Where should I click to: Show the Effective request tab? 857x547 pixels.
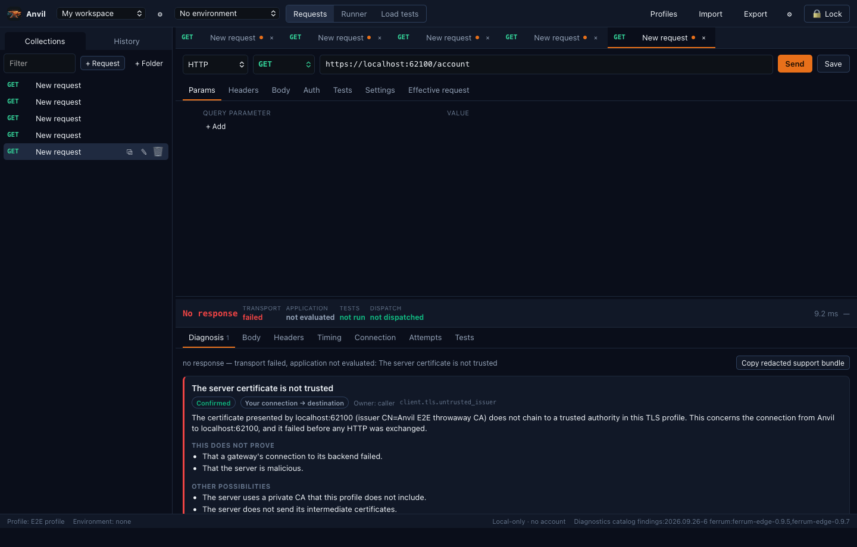[439, 90]
